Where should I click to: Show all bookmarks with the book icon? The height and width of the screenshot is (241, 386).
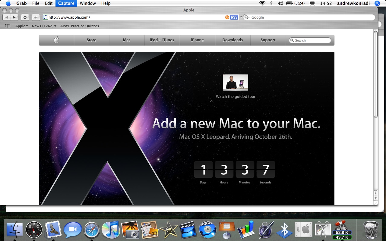pyautogui.click(x=8, y=26)
